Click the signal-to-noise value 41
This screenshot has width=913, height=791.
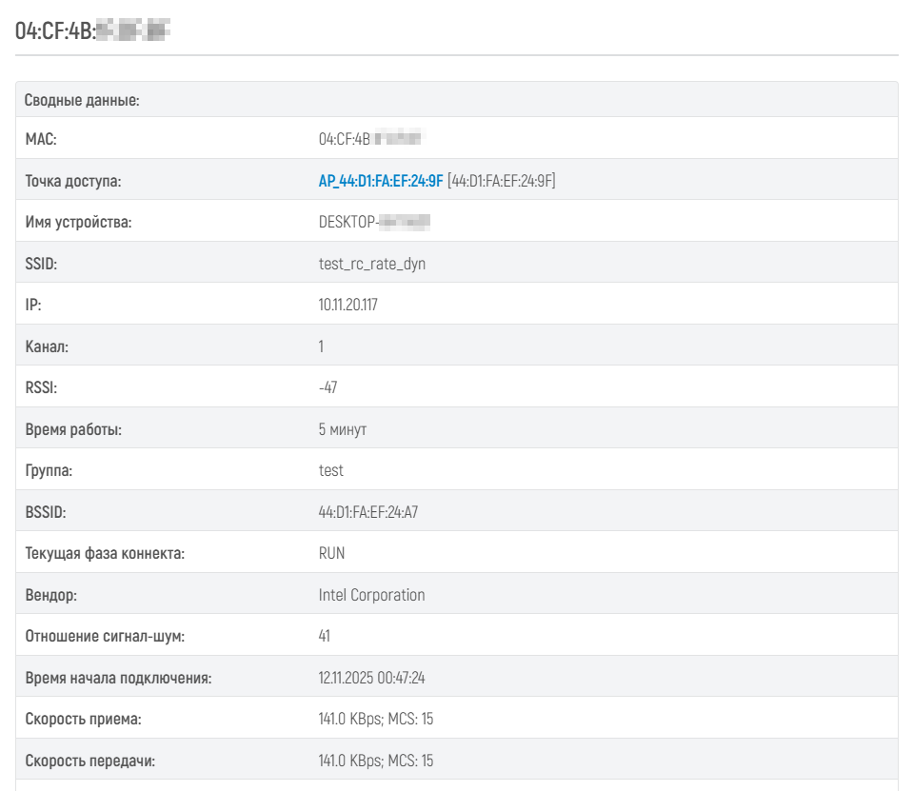coord(325,636)
